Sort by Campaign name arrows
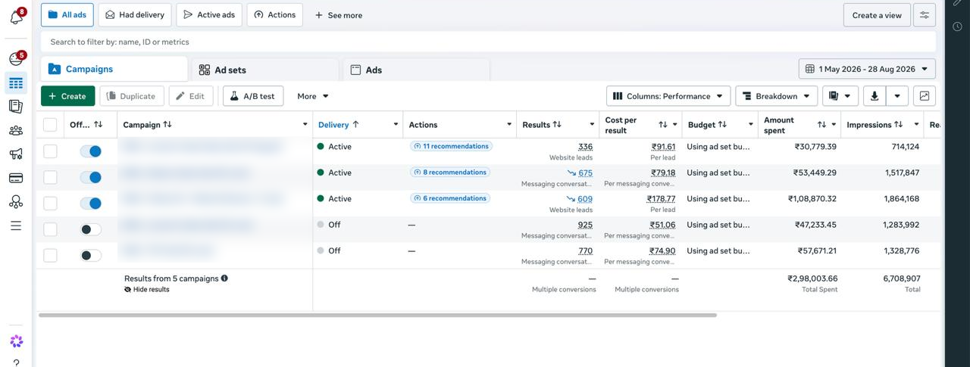Screen dimensions: 970x367 (167, 125)
